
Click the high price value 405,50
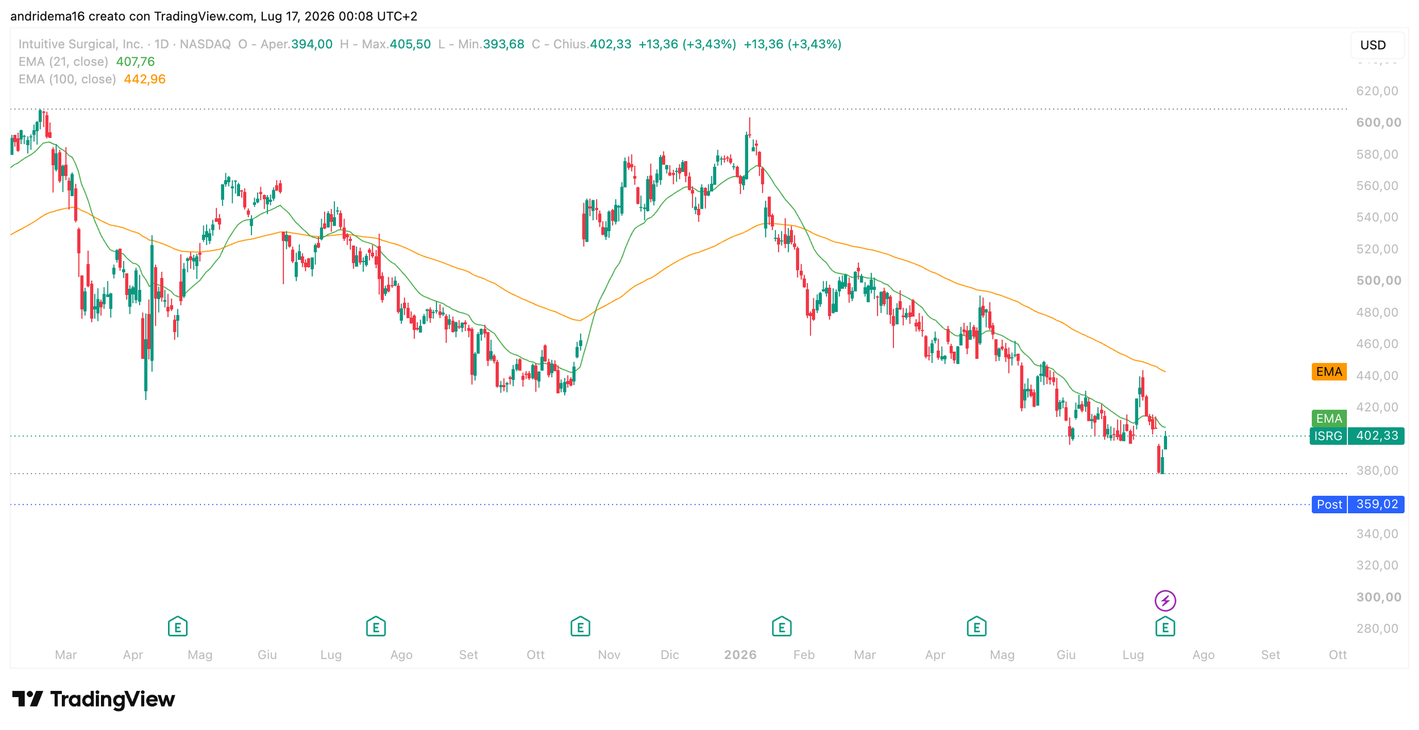point(410,44)
